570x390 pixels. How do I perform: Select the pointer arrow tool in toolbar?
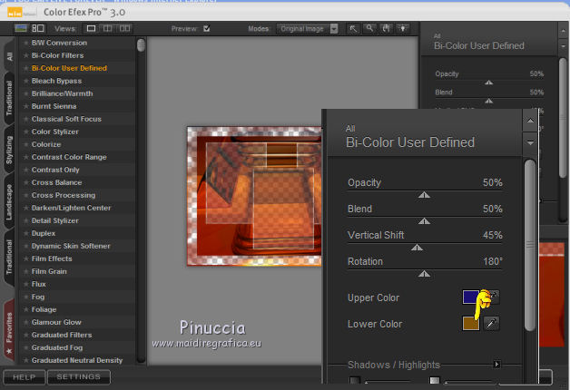click(353, 28)
